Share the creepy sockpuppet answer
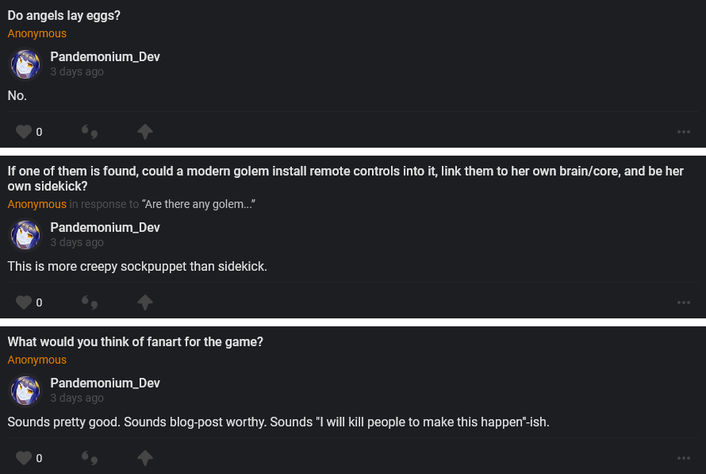Screen dimensions: 706x474 pos(144,303)
